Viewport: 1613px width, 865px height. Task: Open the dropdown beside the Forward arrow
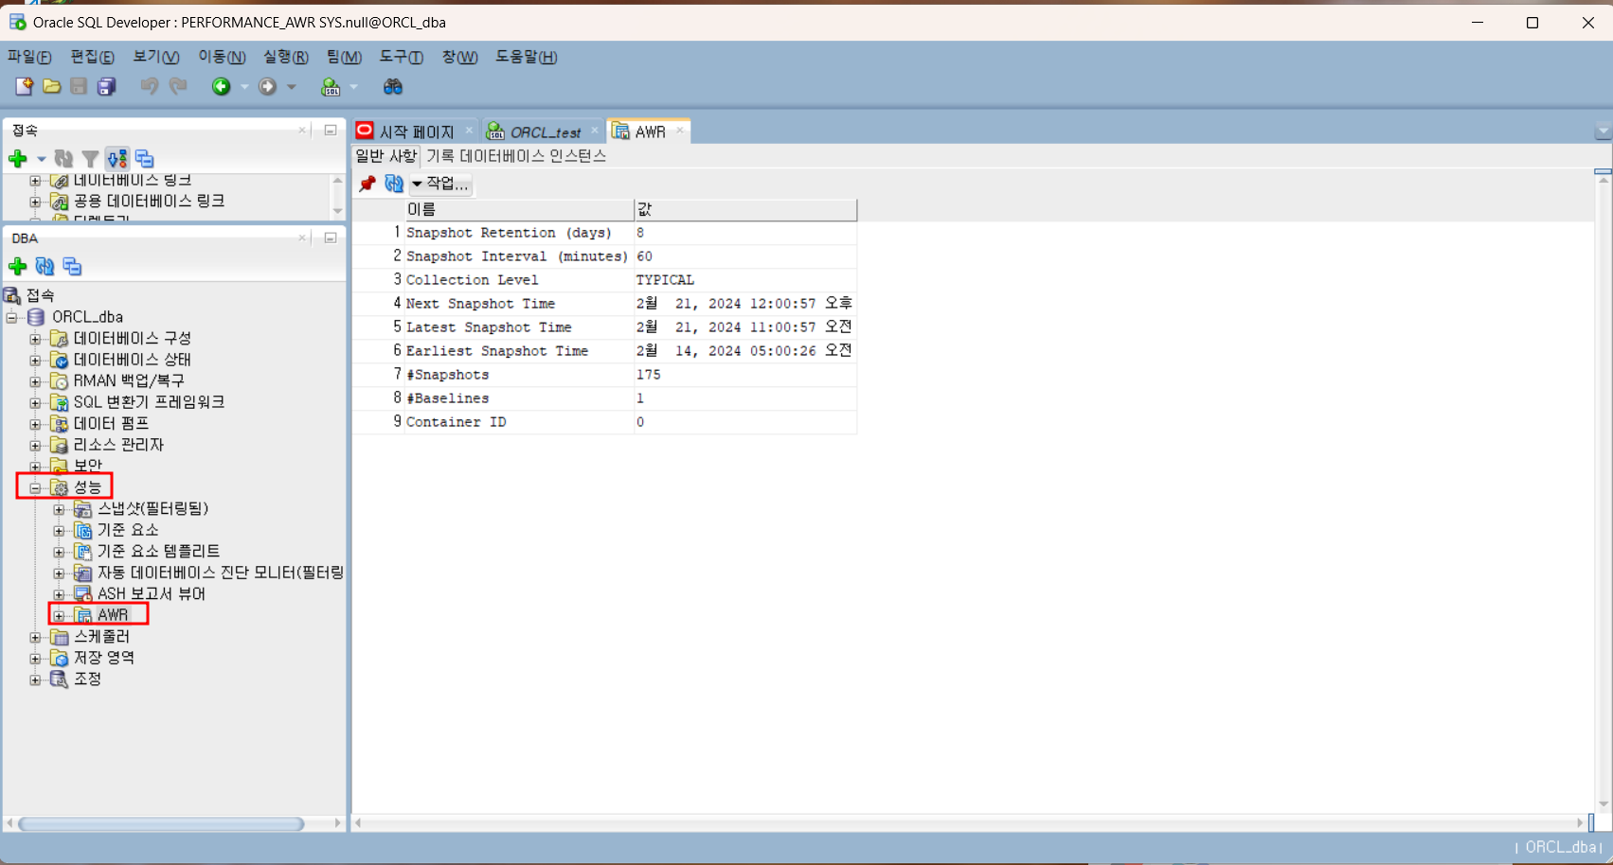coord(292,87)
